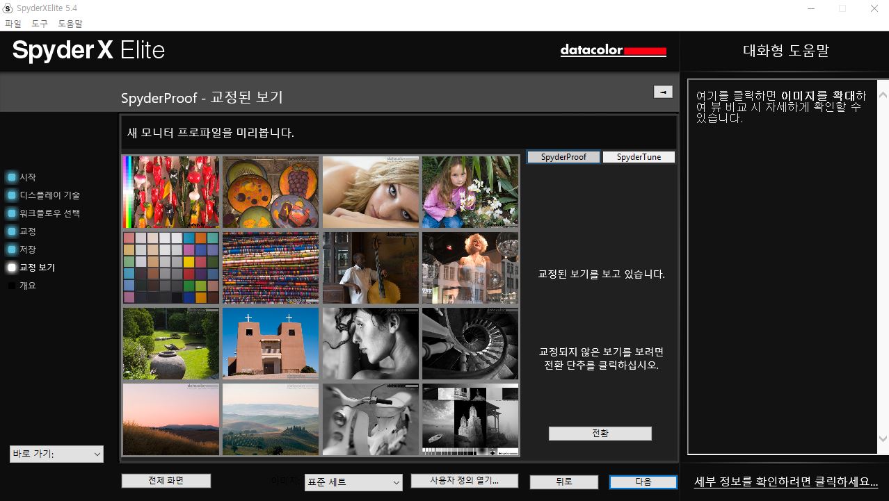Click the 시작 step label
Screen dimensions: 889x501
coord(28,177)
